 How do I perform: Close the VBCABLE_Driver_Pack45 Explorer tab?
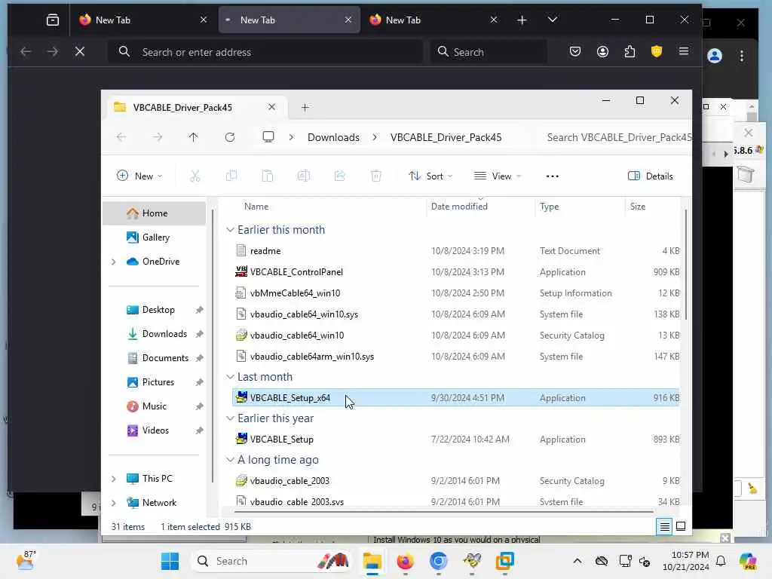271,107
